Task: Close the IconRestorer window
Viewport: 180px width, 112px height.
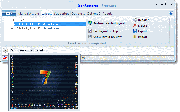Action: tap(172, 4)
